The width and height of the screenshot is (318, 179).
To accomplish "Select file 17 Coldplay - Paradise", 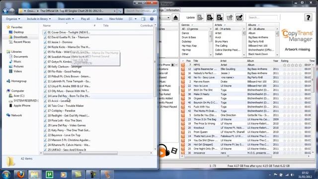I will (62, 110).
